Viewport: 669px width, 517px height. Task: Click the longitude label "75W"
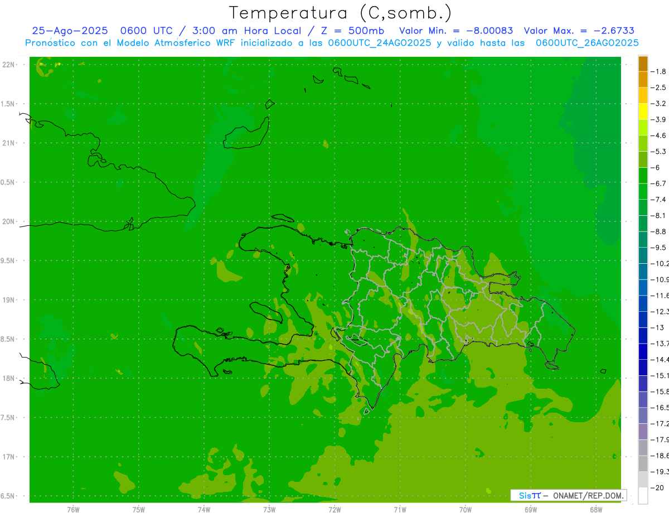pyautogui.click(x=139, y=510)
